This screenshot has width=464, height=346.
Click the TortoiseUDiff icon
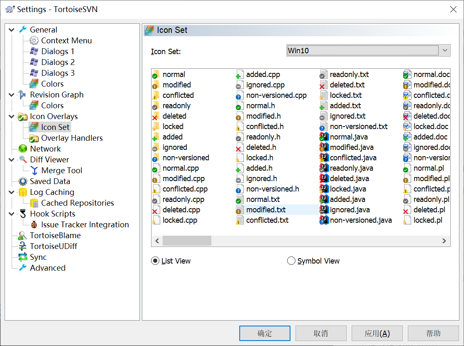22,246
